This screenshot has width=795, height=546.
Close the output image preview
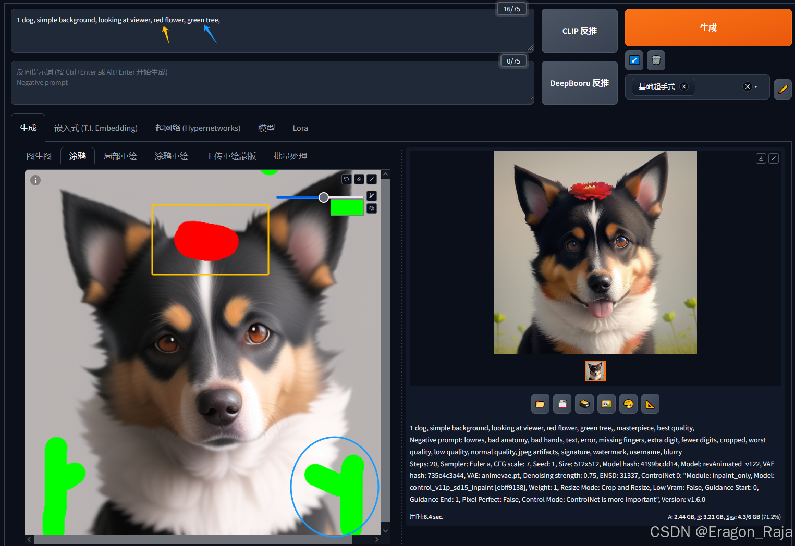(x=774, y=158)
